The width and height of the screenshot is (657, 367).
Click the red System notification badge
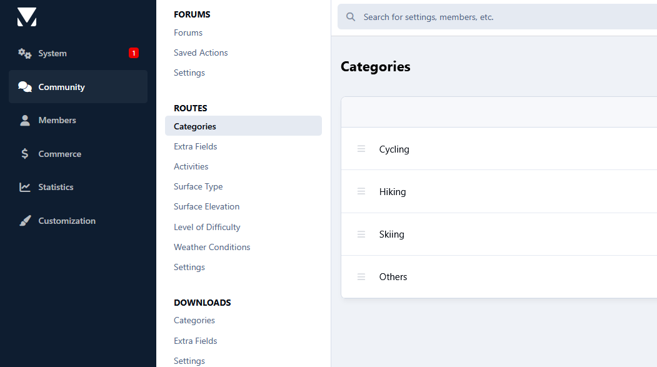tap(134, 53)
